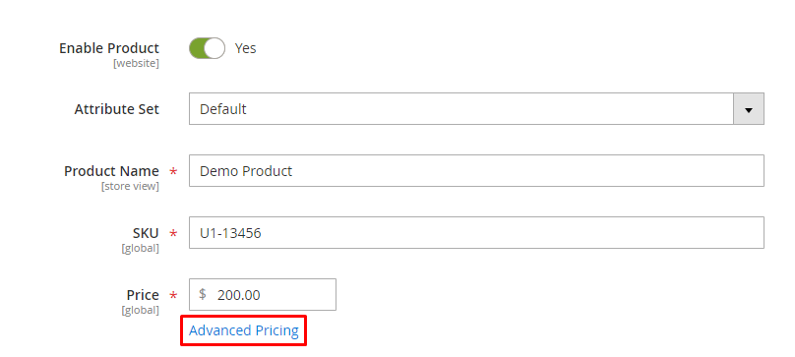Toggle the Enable Product switch off

[207, 48]
